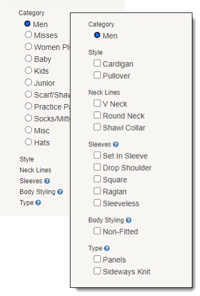This screenshot has width=200, height=296.
Task: Select the Hats category radio button
Action: [x=28, y=142]
